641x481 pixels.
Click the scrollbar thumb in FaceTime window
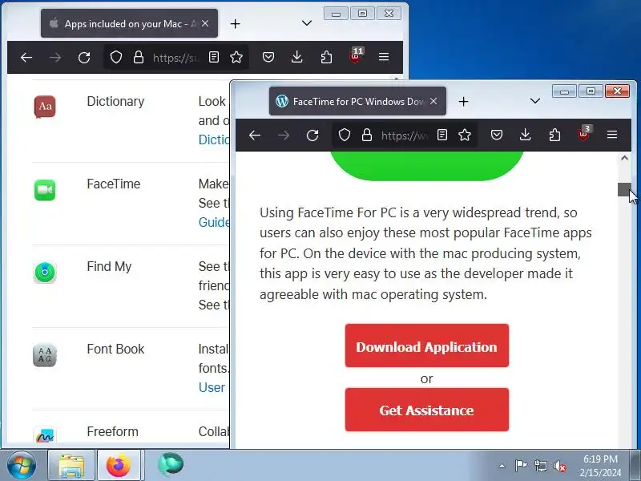point(624,190)
